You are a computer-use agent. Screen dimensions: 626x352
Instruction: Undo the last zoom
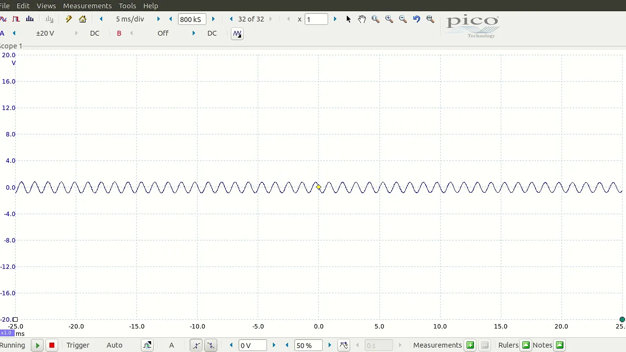click(417, 19)
